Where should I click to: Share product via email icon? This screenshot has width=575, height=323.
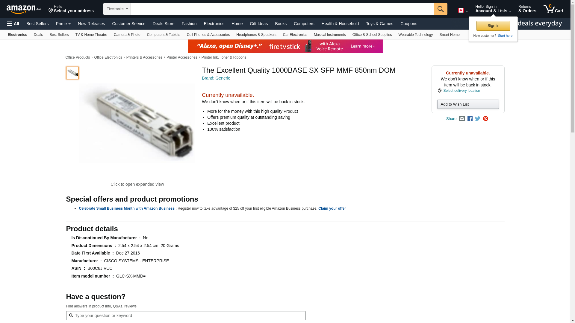tap(462, 119)
